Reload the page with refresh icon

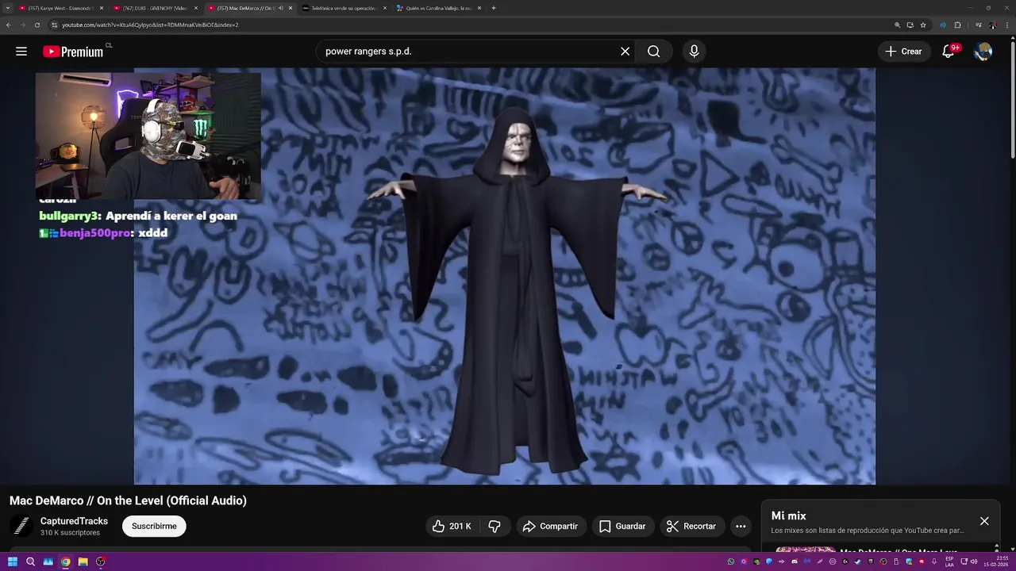(x=37, y=25)
